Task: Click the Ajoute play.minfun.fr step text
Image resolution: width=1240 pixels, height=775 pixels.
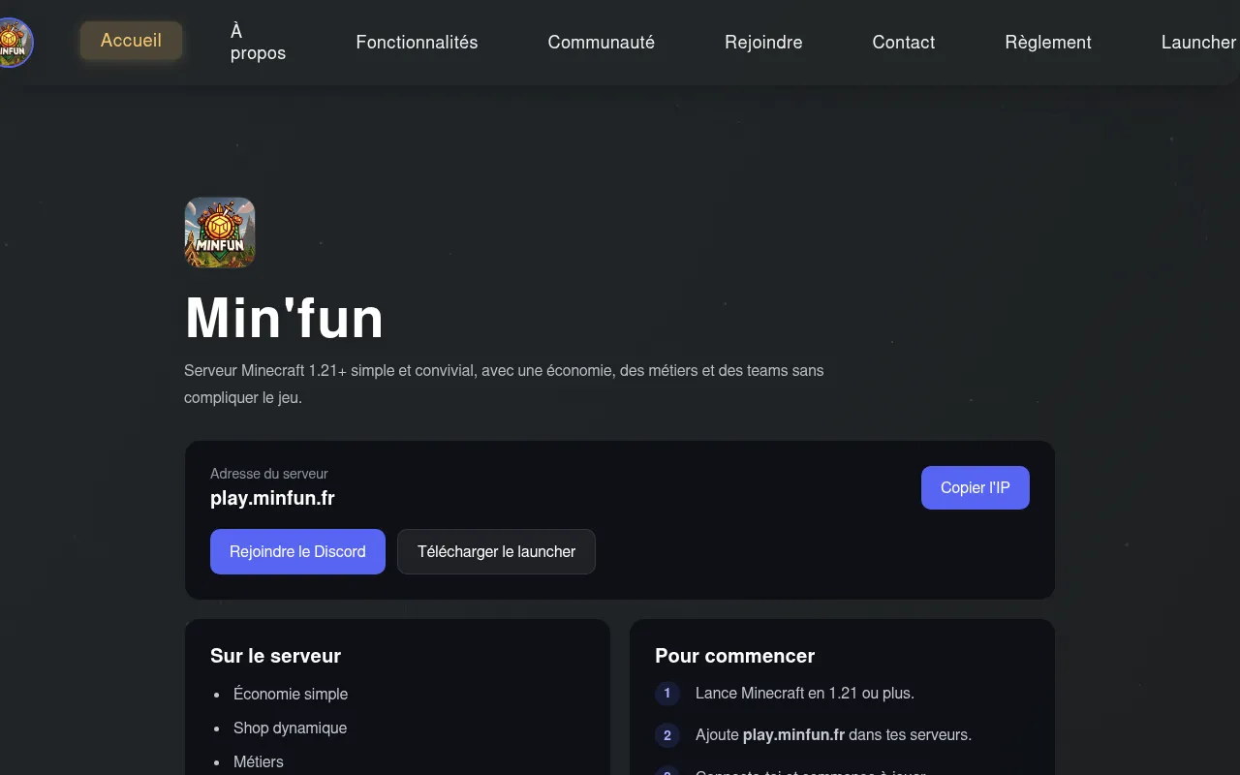Action: pyautogui.click(x=833, y=734)
